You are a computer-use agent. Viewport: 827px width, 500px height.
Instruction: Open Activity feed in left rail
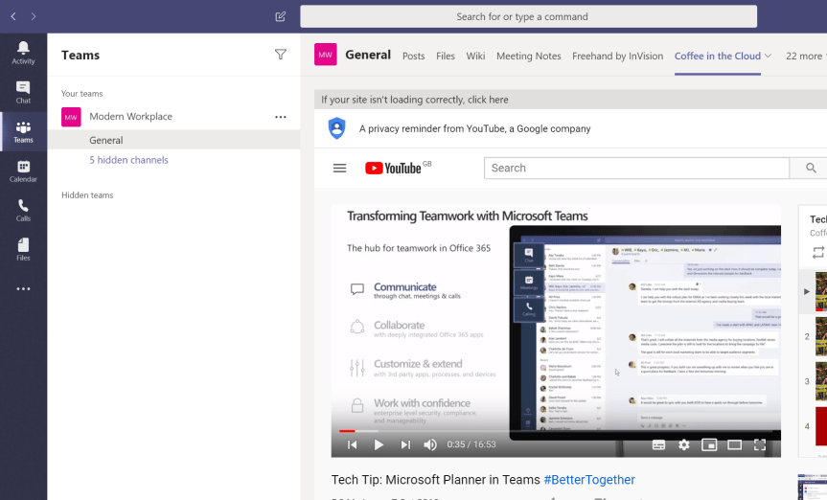point(23,53)
